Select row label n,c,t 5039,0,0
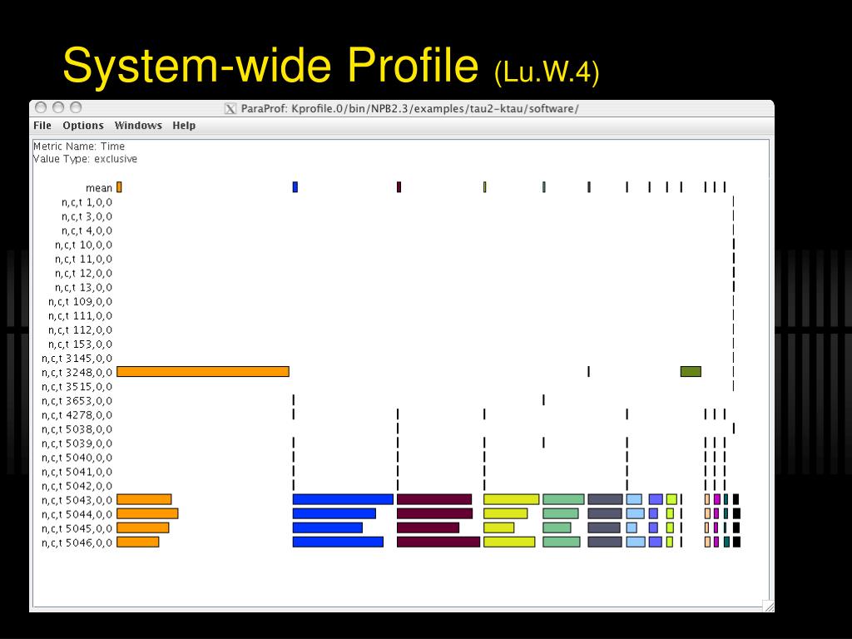852x639 pixels. coord(77,443)
